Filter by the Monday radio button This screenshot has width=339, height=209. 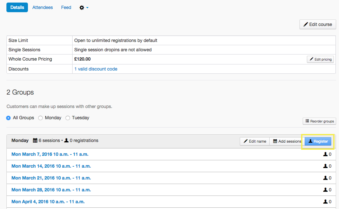point(40,118)
